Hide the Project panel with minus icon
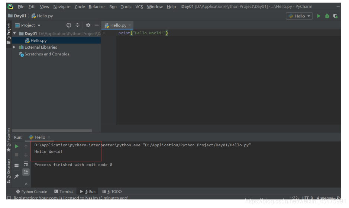The image size is (349, 208). click(96, 25)
